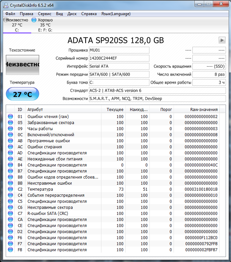Viewport: 231px width, 262px height.
Task: Open the Сервис menu
Action: (45, 14)
